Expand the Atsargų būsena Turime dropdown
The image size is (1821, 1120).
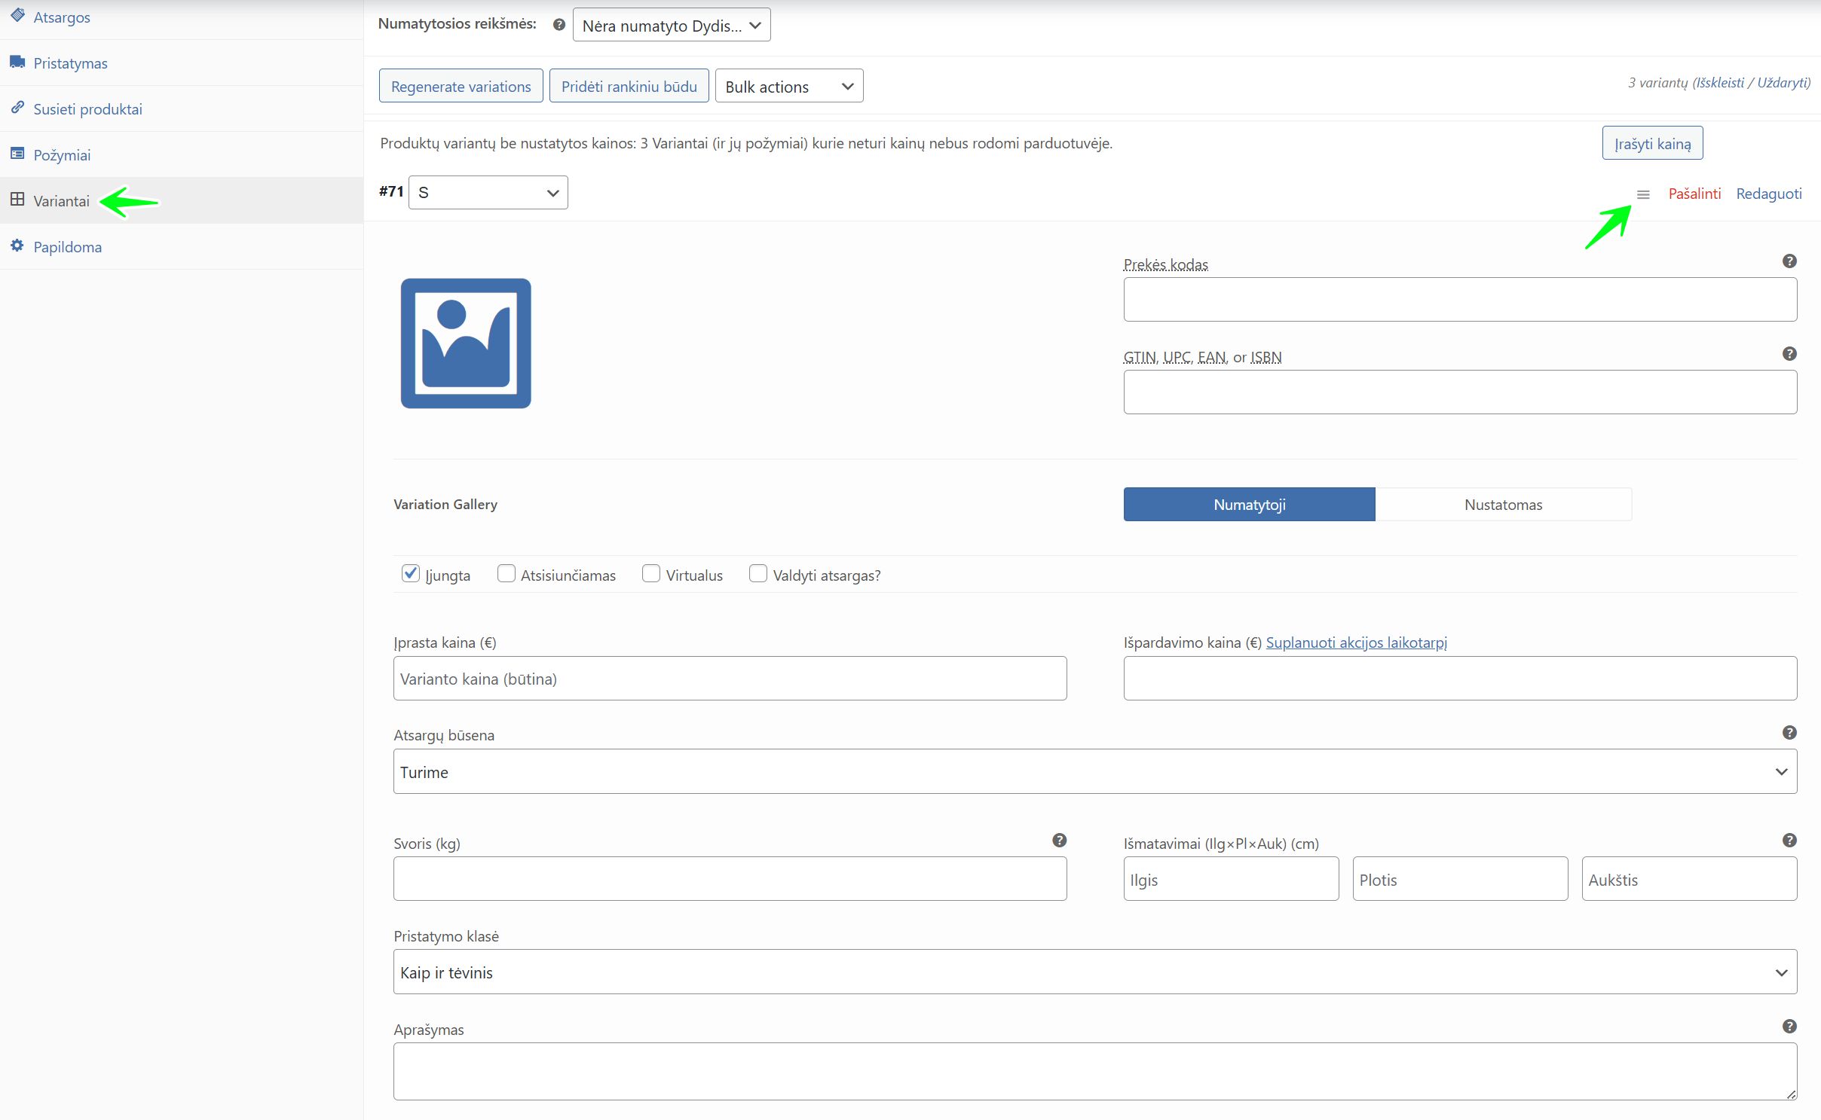[x=1094, y=772]
